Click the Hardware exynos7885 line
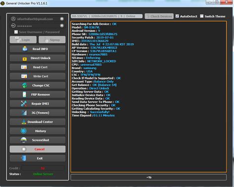The height and width of the screenshot is (187, 234). tap(89, 54)
